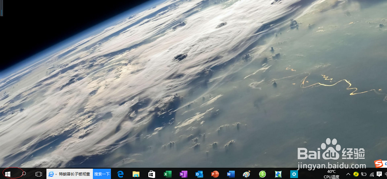The height and width of the screenshot is (179, 387).
Task: Open the Wi-Fi network tray icon
Action: coord(372,174)
